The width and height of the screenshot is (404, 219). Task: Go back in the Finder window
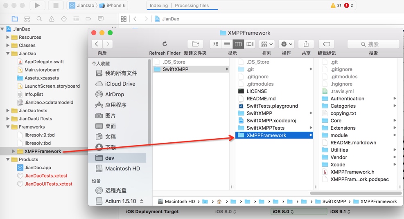(97, 44)
